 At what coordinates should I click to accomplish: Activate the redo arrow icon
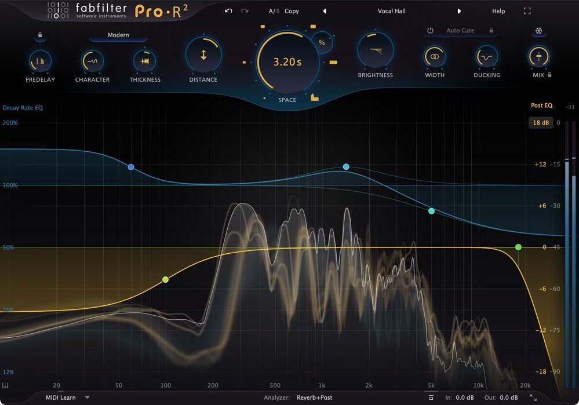[244, 10]
